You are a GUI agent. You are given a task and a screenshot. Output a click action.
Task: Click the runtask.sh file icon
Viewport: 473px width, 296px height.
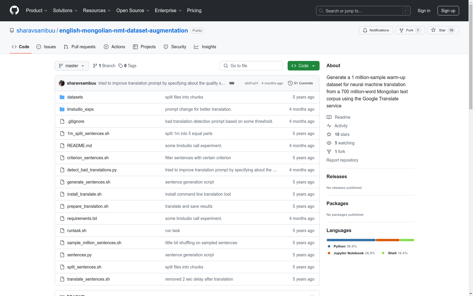[62, 231]
